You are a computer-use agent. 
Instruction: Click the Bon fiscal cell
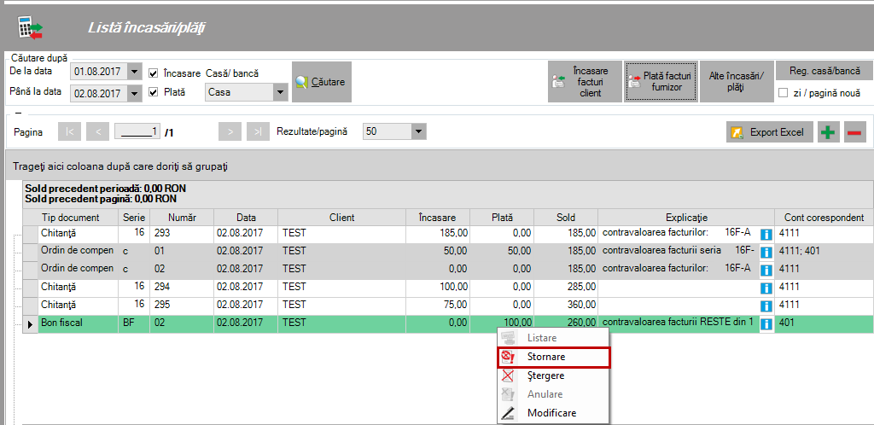point(78,323)
